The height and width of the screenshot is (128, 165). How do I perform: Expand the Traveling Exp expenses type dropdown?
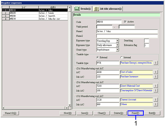(117, 41)
